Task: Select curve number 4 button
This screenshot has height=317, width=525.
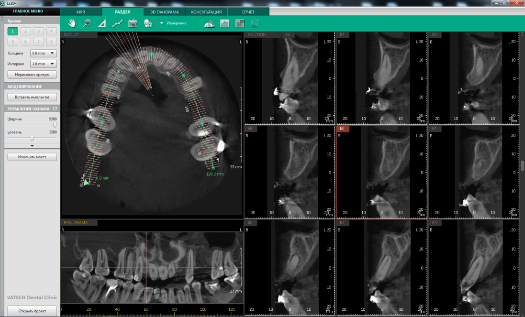Action: 51,31
